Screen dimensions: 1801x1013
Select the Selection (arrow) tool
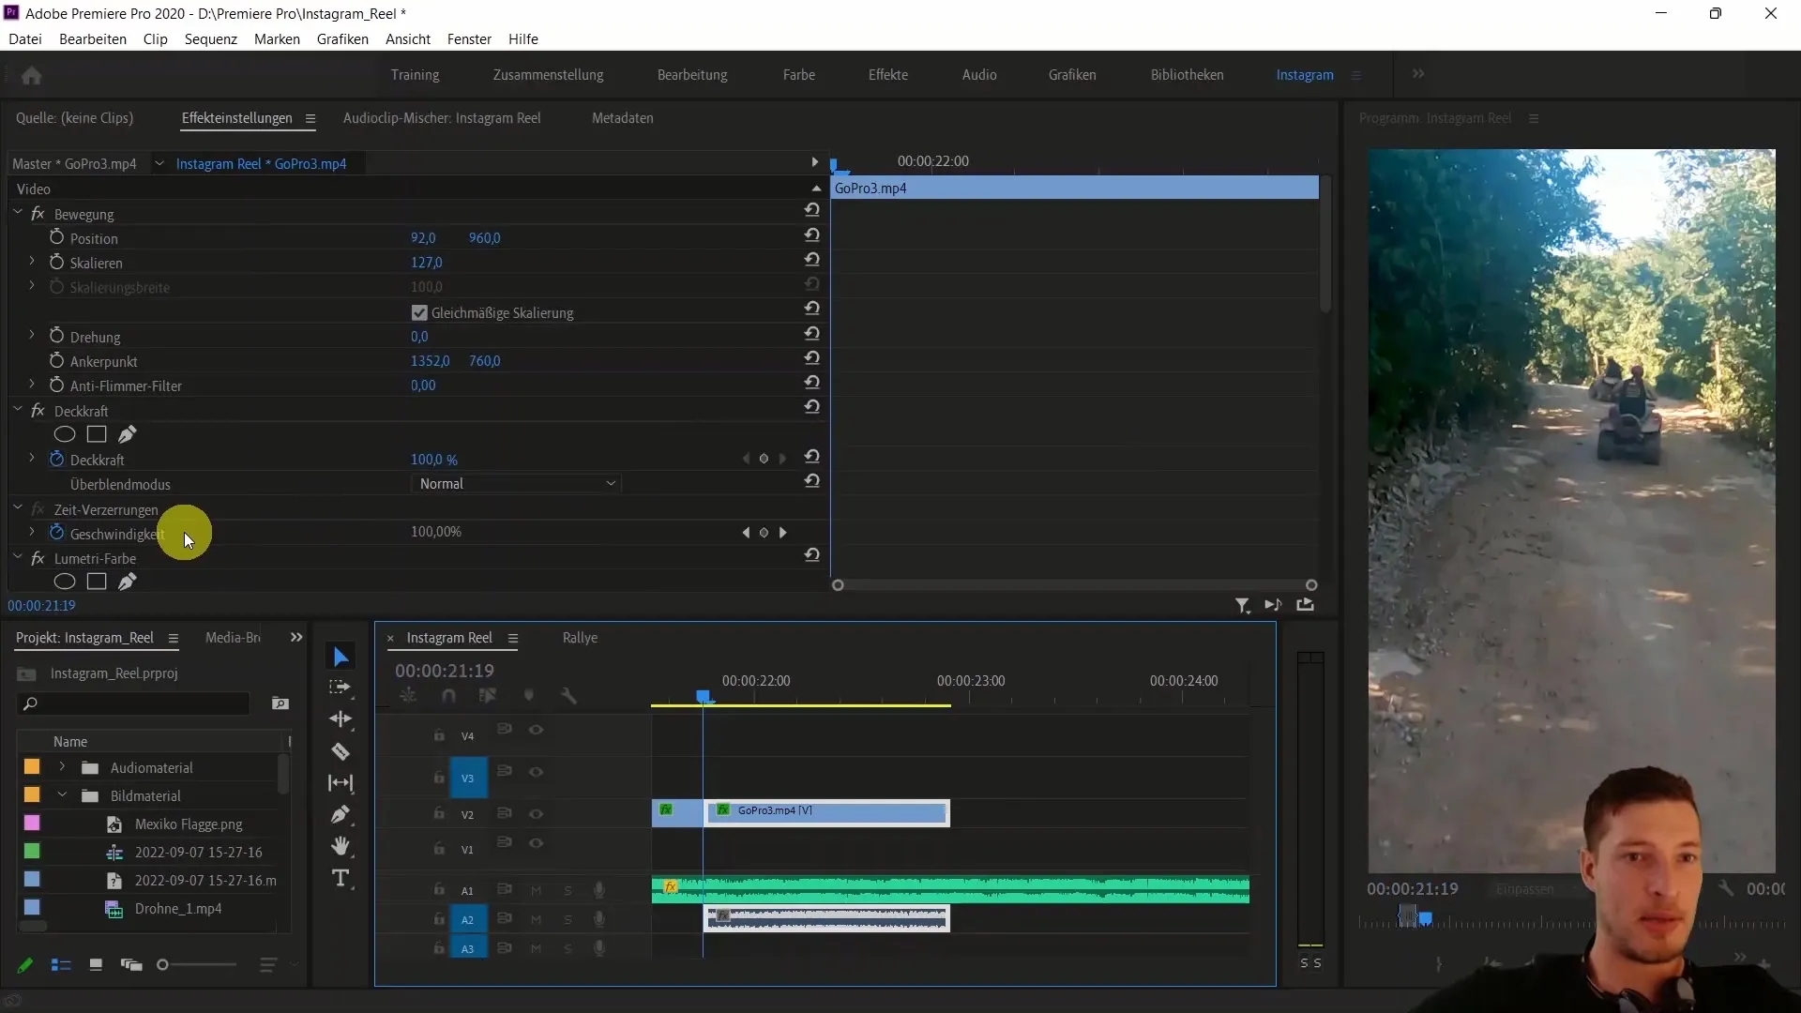(x=341, y=657)
